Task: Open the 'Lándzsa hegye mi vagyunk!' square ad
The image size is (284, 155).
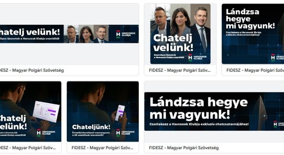Action: click(x=253, y=34)
